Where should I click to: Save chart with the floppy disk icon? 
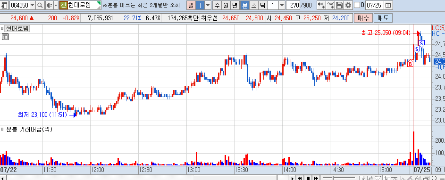(x=339, y=5)
